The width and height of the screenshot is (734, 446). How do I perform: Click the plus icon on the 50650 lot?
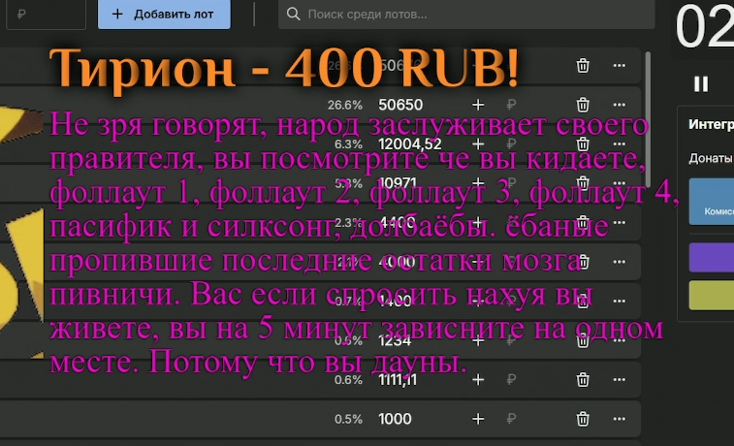(x=478, y=105)
